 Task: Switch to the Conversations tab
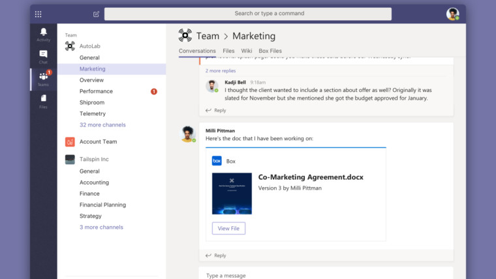click(197, 51)
